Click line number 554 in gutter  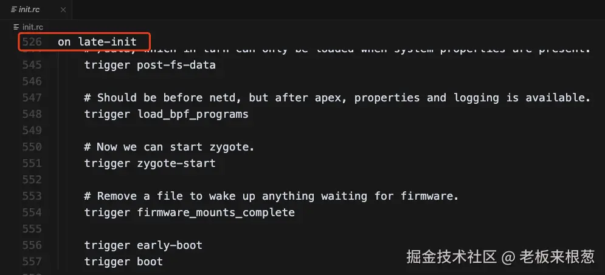31,212
